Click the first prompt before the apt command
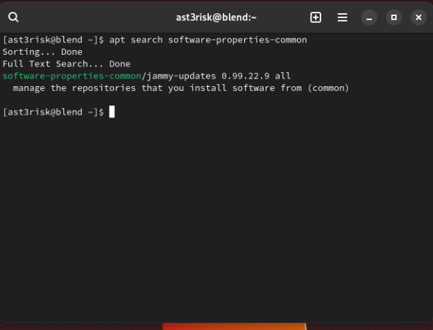 (53, 40)
